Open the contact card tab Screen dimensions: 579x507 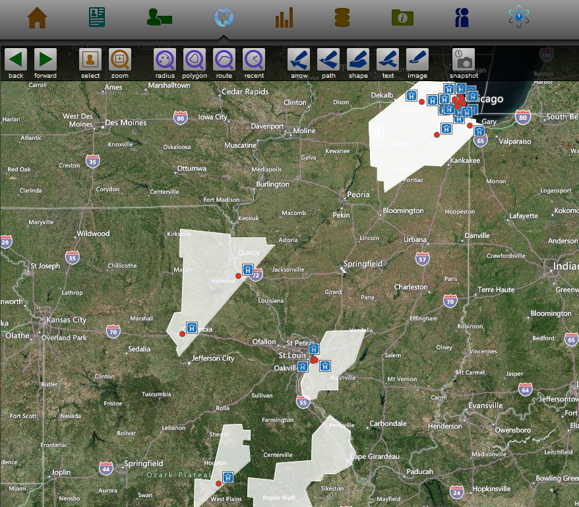(98, 18)
